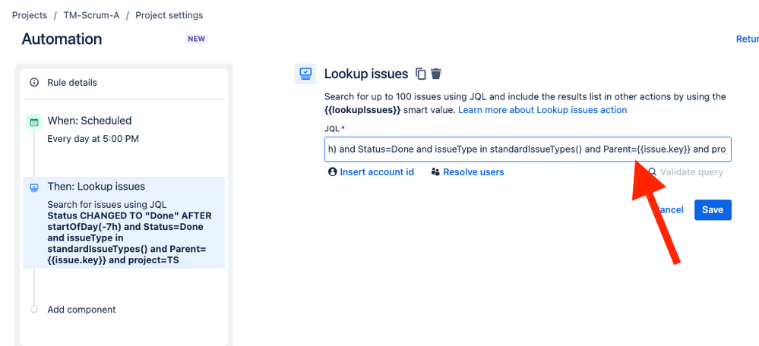Click the green calendar Scheduled trigger icon
Screen dimensions: 759x346
[34, 122]
